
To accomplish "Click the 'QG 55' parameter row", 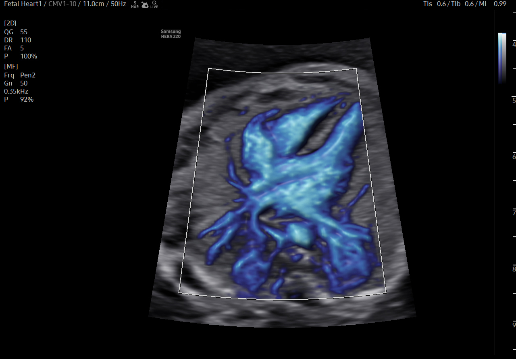I will [16, 32].
